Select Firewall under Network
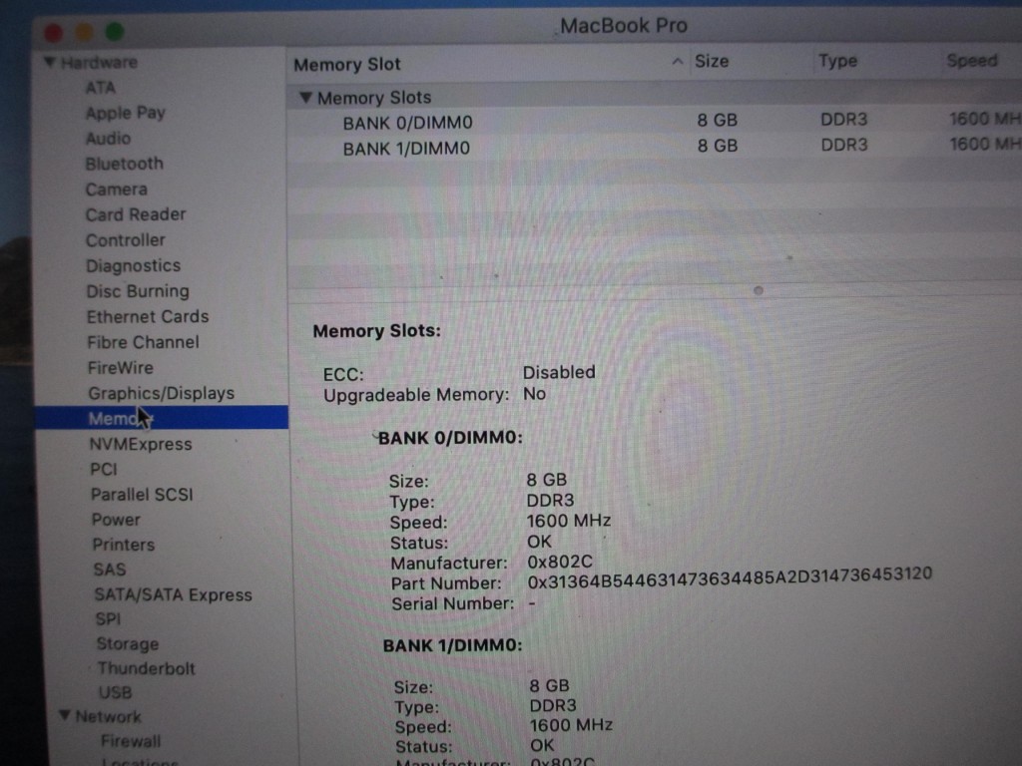1022x766 pixels. coord(131,741)
